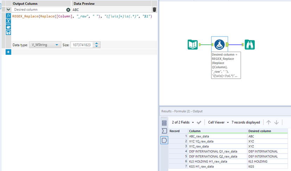Increase the Size value

click(96, 43)
